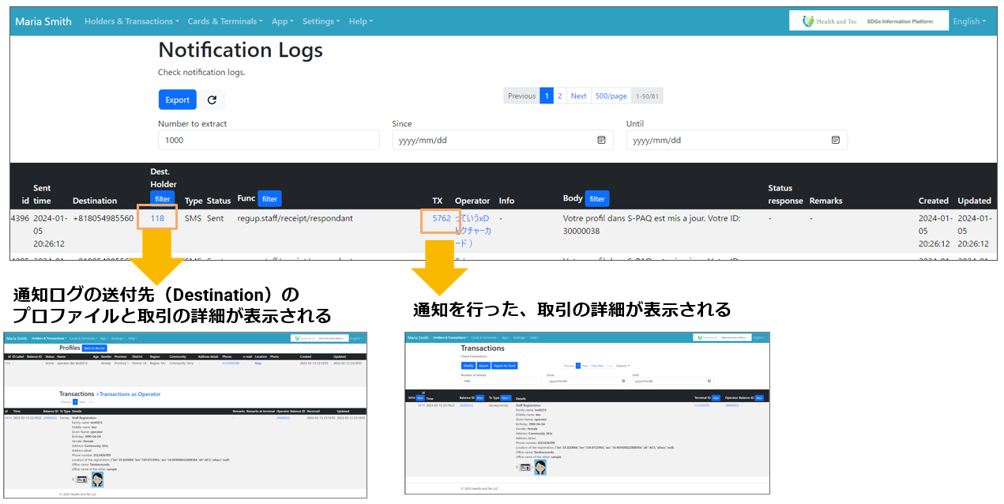Click the Export button
This screenshot has height=504, width=1004.
coord(177,100)
